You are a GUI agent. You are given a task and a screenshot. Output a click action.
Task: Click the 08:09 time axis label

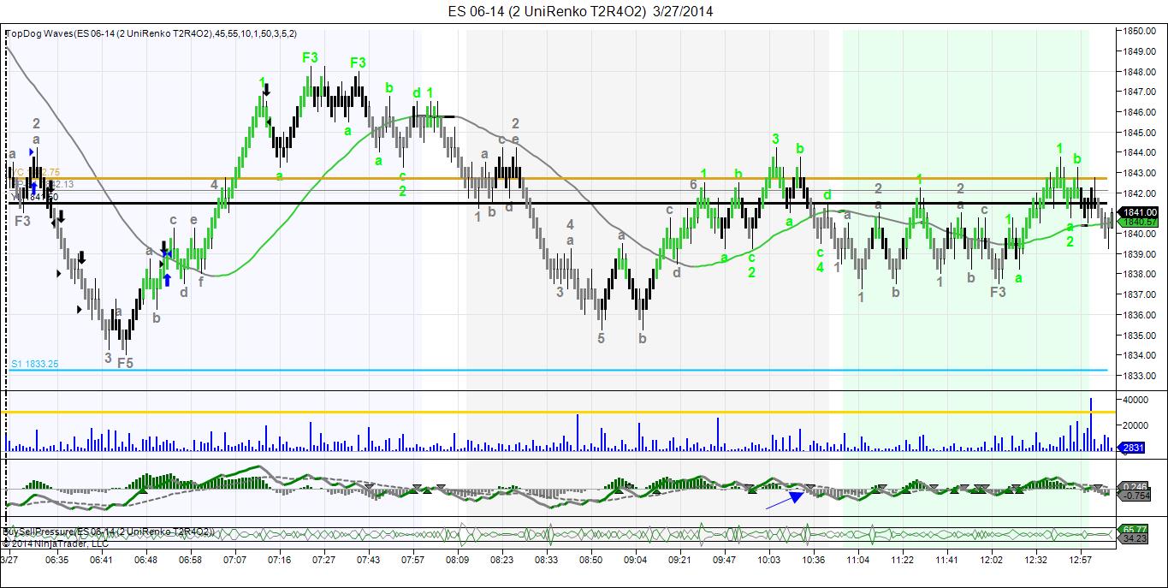tap(457, 560)
